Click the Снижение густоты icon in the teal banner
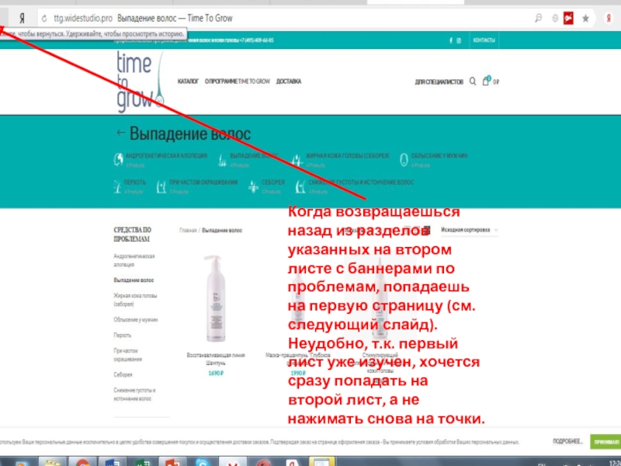 [300, 186]
